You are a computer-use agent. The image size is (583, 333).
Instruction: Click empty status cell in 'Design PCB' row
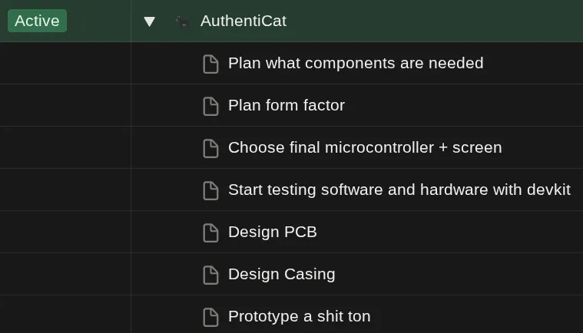click(65, 232)
